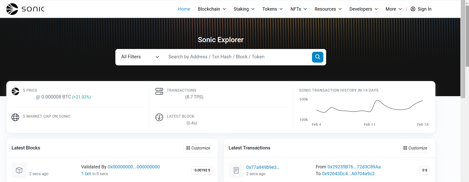This screenshot has height=182, width=469.
Task: Click the Latest Block gauge icon
Action: coord(159,117)
